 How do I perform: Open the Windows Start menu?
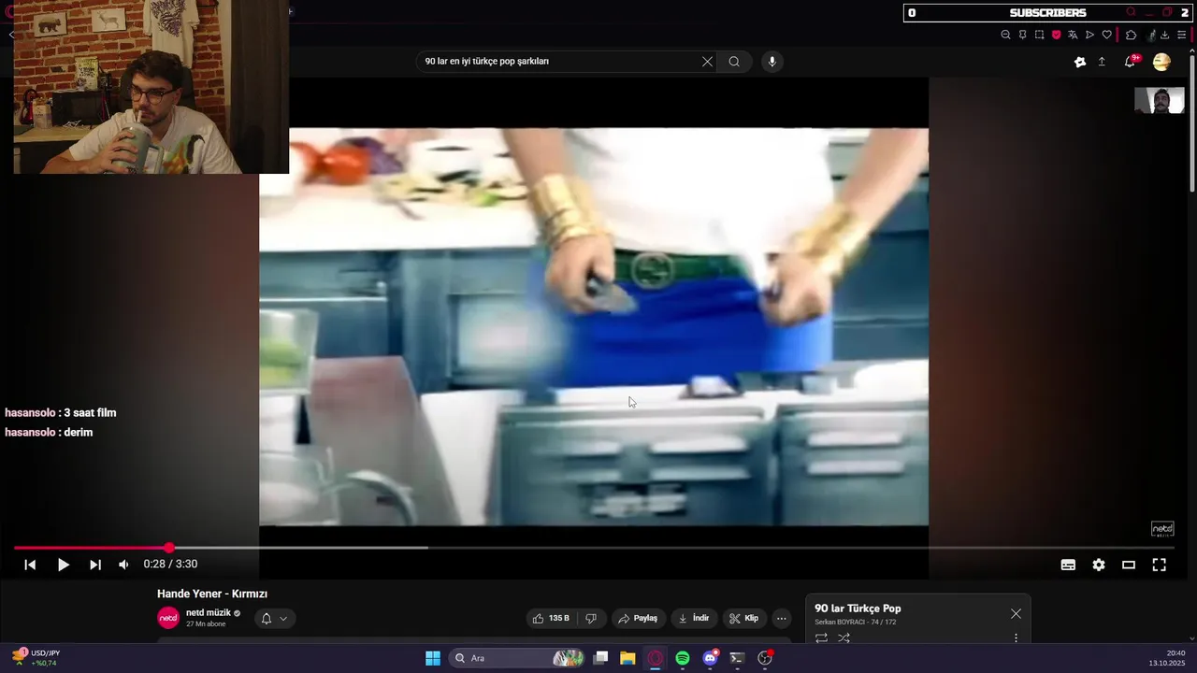433,658
